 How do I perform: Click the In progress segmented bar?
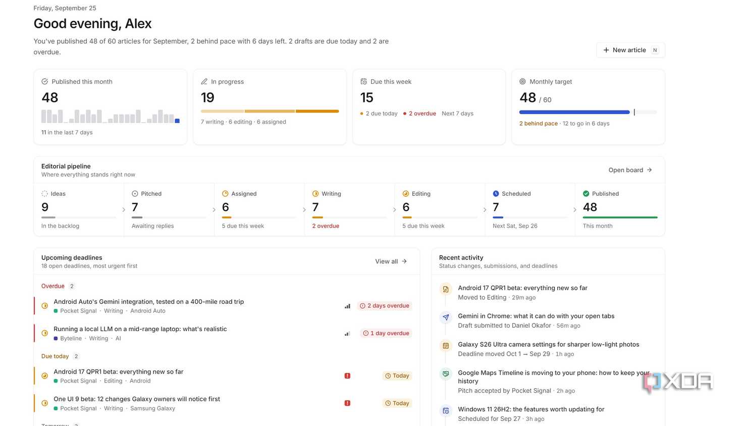tap(270, 111)
